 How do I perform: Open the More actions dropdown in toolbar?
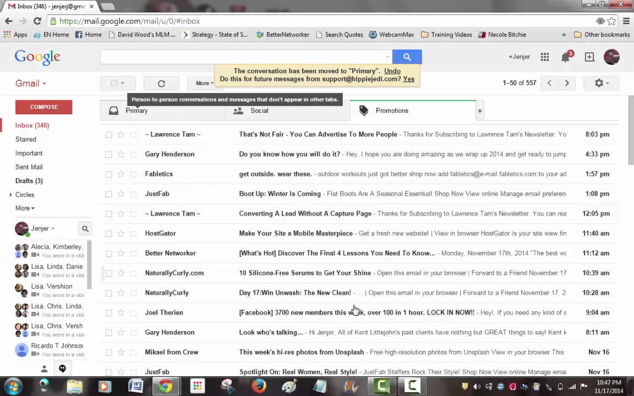click(x=204, y=83)
